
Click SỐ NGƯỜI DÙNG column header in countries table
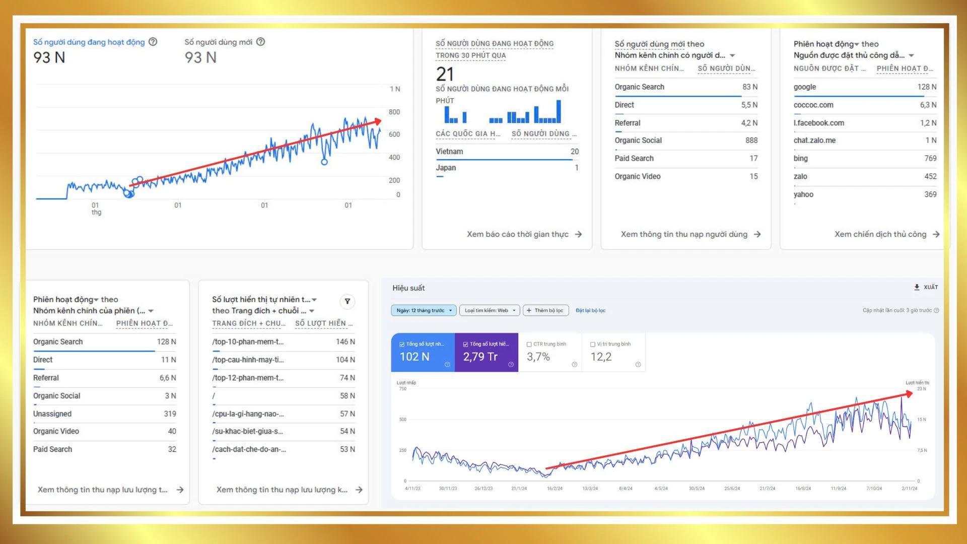point(544,133)
